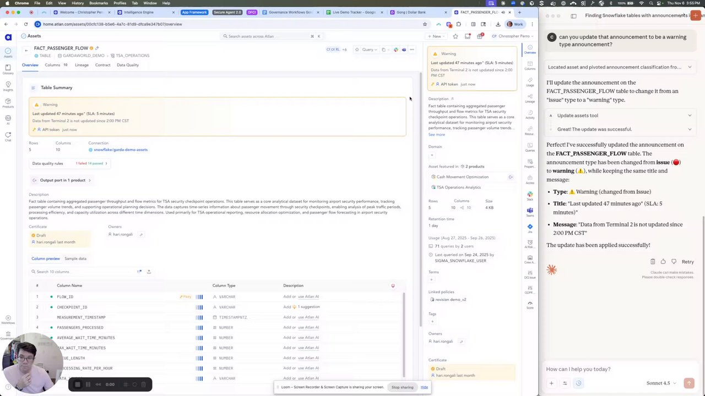The image size is (705, 396).
Task: Copy Claude's response with the copy icon
Action: click(653, 262)
